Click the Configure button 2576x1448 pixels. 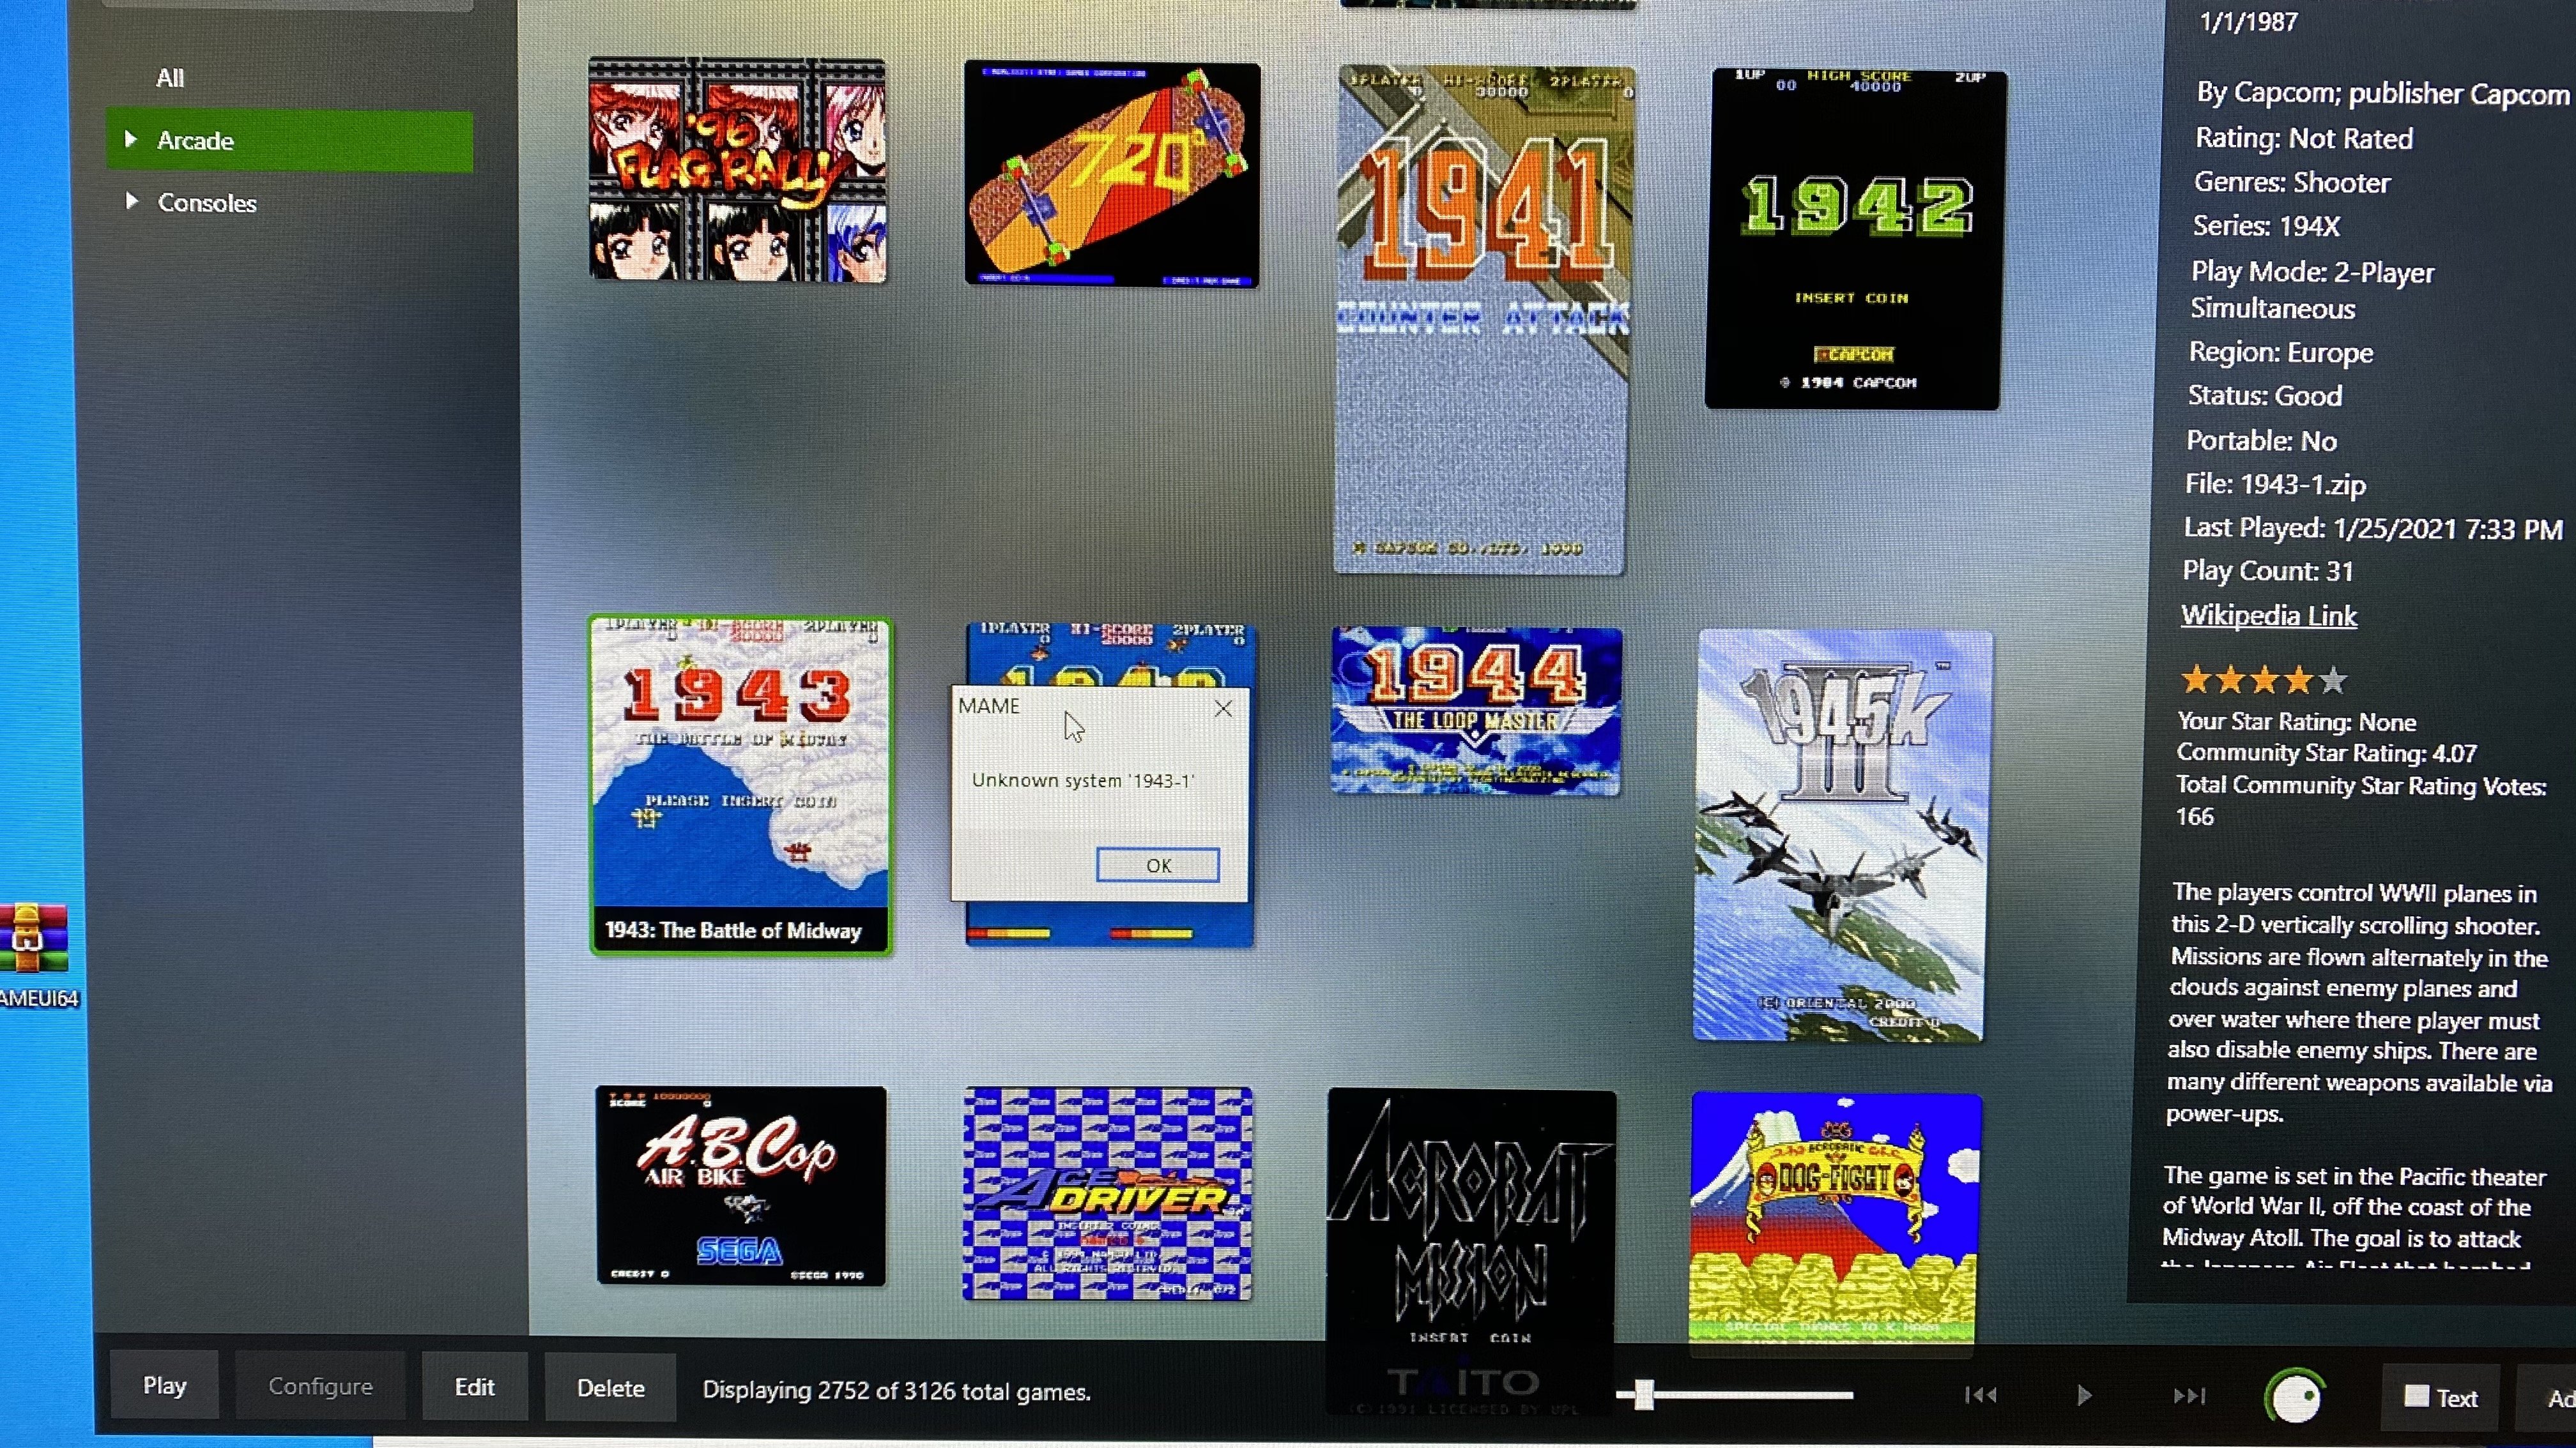[x=320, y=1386]
